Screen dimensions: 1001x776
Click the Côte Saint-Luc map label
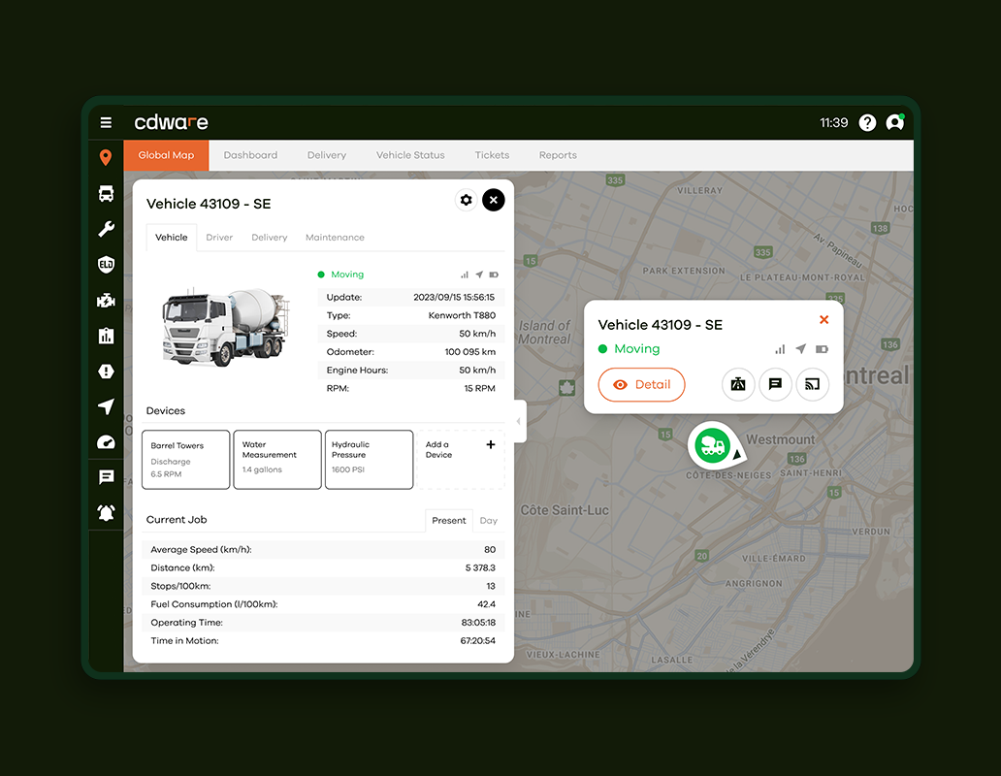[565, 510]
